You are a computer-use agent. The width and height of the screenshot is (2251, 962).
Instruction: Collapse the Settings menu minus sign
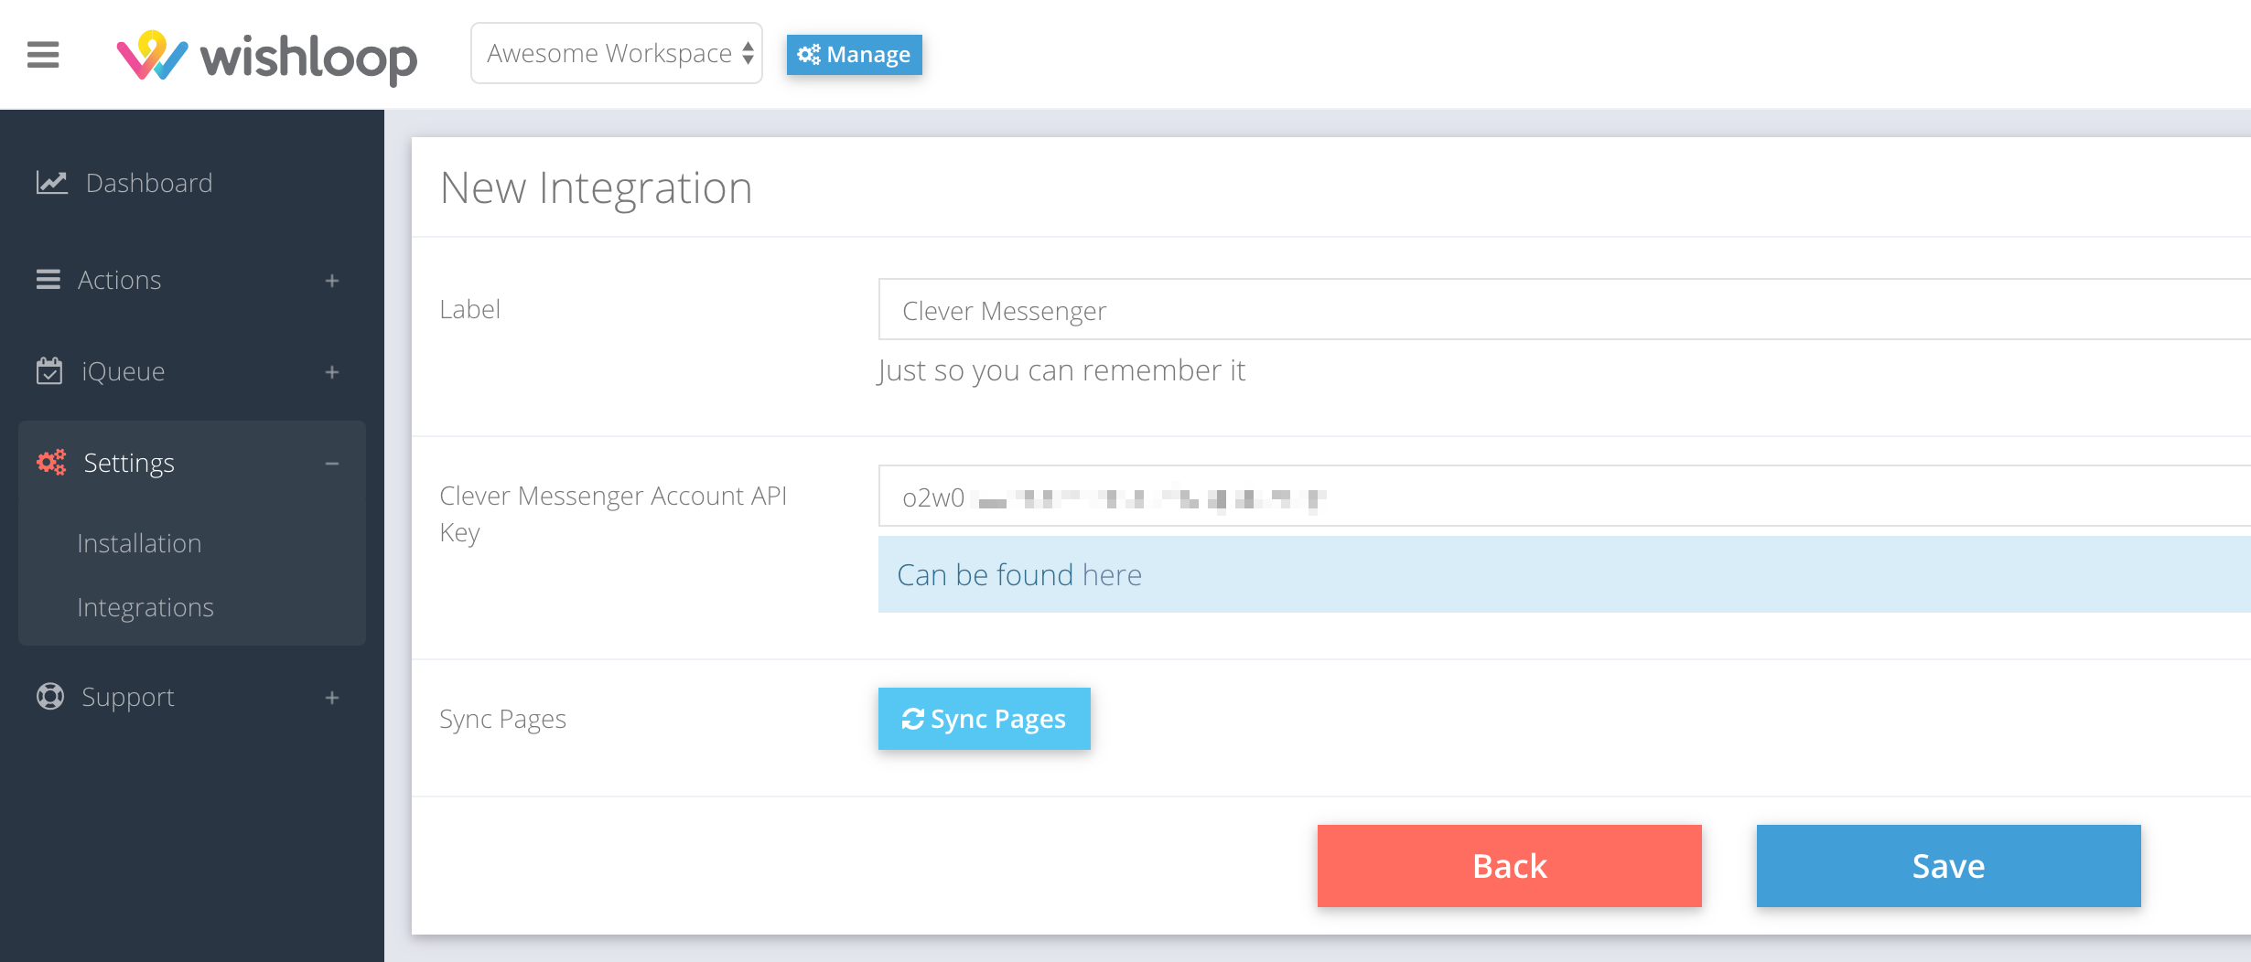coord(332,464)
